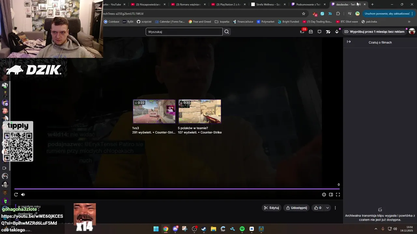Expand the chevron next to the like button

tap(327, 208)
